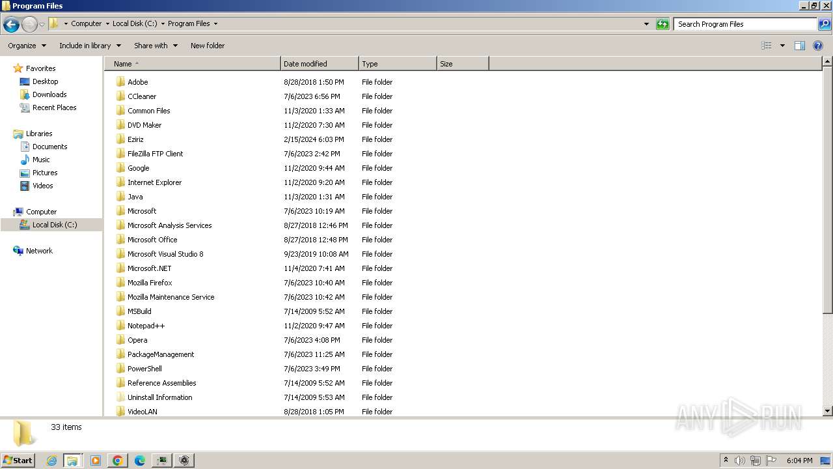Open the Start menu

tap(18, 460)
